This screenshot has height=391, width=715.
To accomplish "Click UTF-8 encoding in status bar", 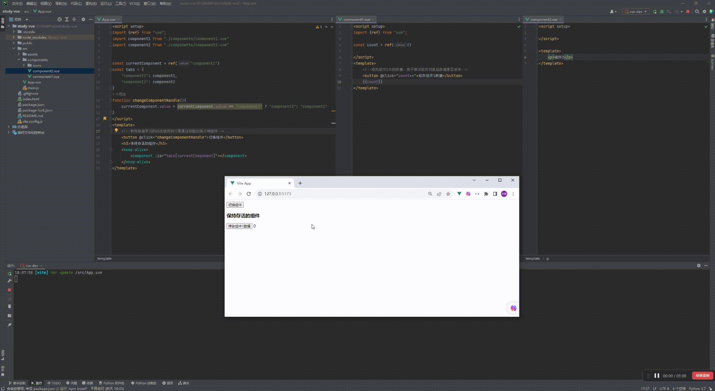I will (664, 388).
